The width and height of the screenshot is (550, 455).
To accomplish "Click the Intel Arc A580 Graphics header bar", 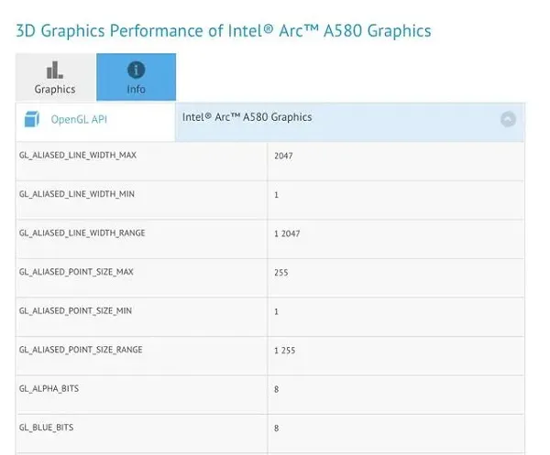I will pos(350,122).
